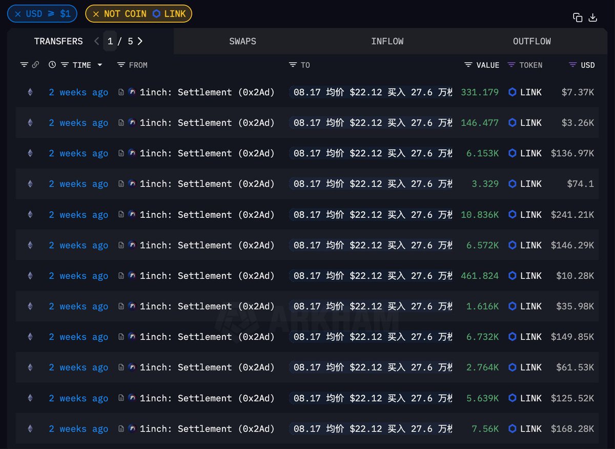Open 1inch: Settlement sender in $241.21K row
615x449 pixels.
pyautogui.click(x=207, y=215)
